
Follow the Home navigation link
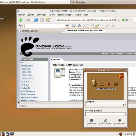[x=104, y=53]
